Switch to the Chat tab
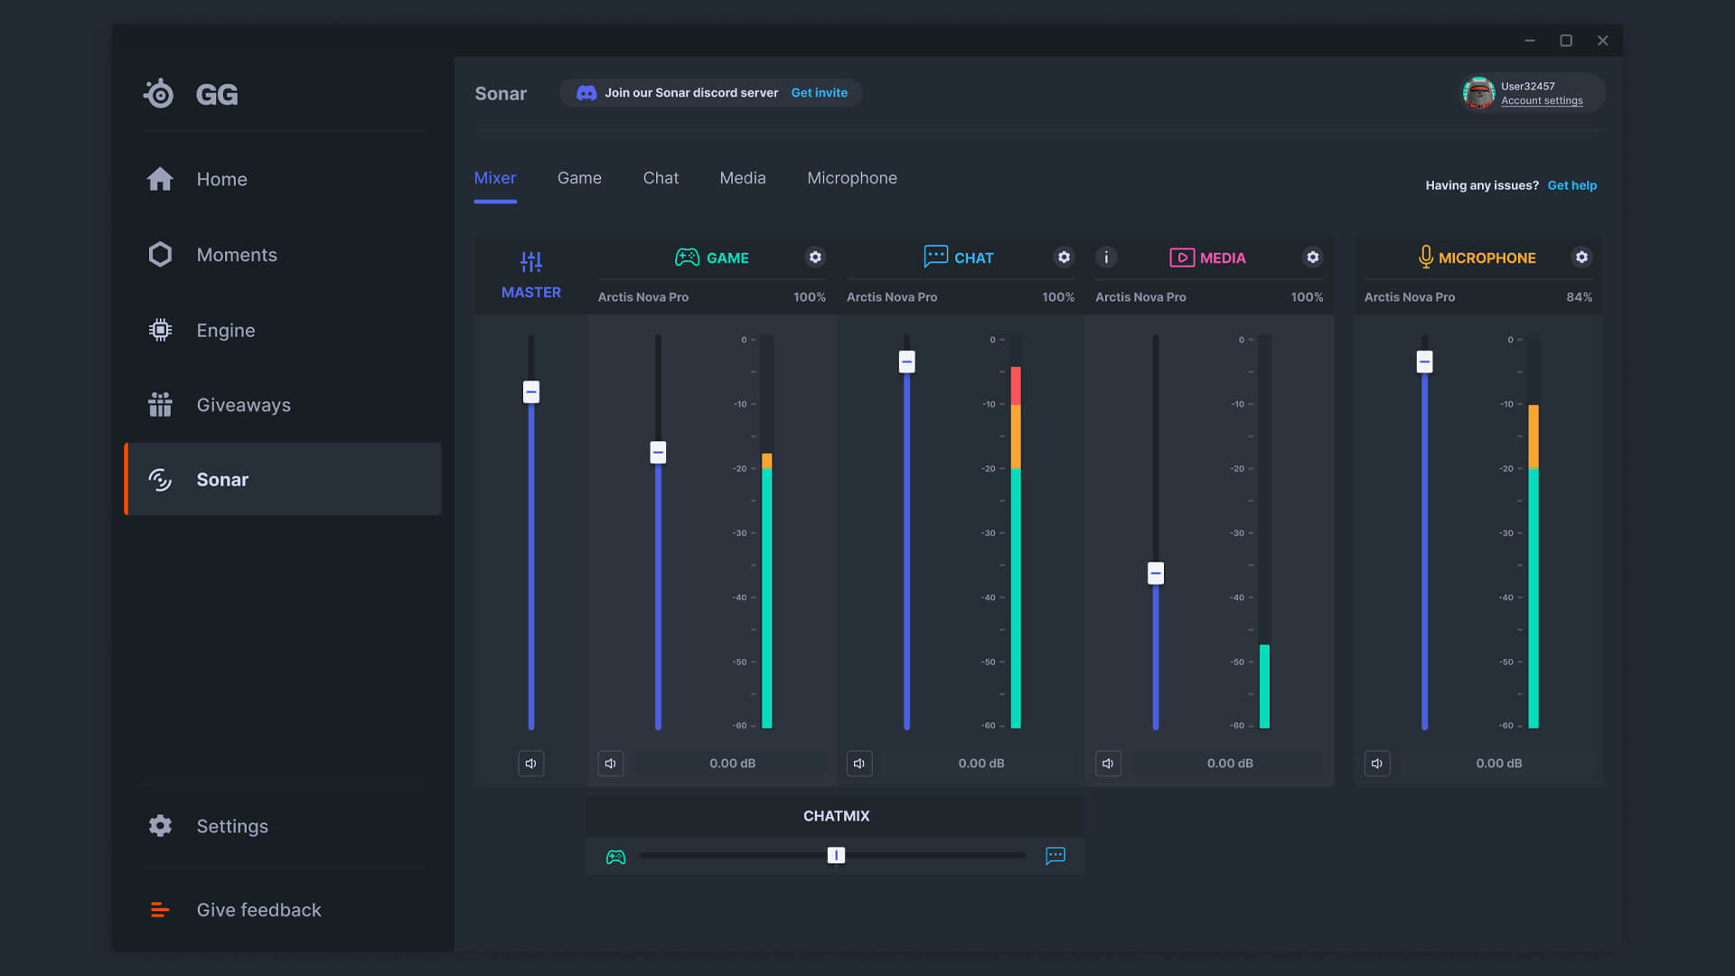Viewport: 1735px width, 976px height. point(661,178)
